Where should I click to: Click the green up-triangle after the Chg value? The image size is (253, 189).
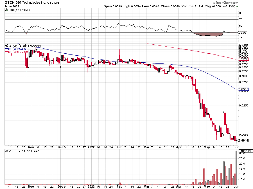(x=237, y=6)
